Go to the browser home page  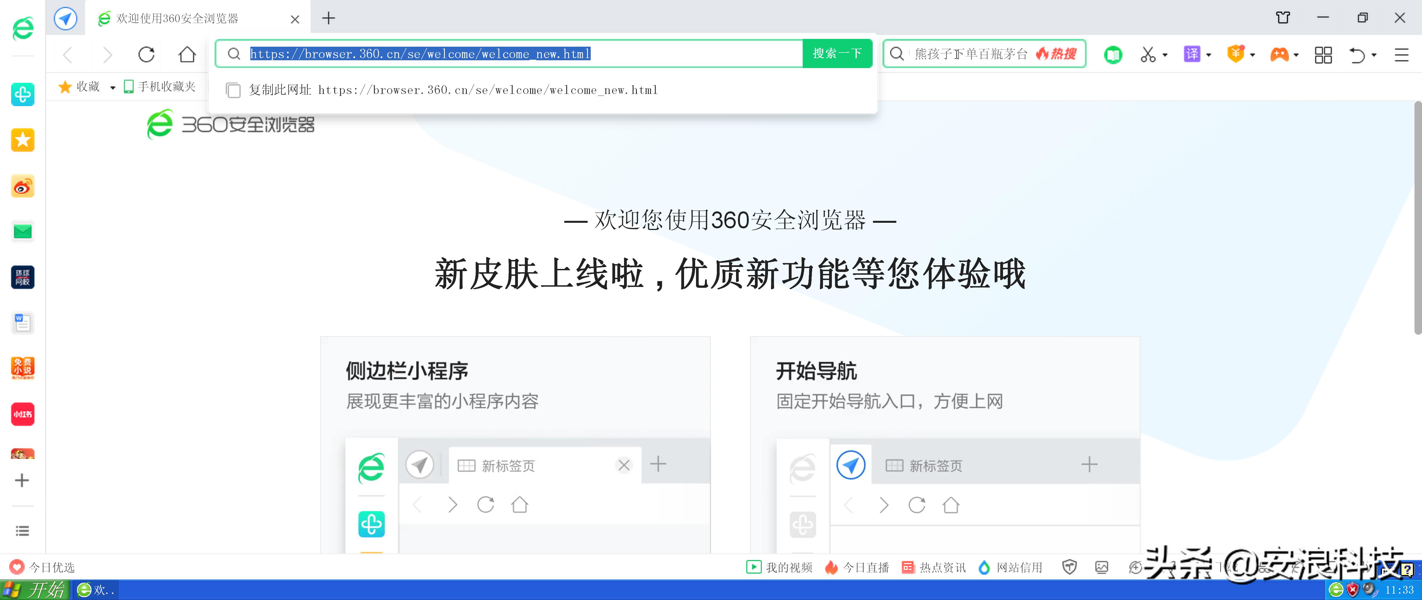point(187,55)
